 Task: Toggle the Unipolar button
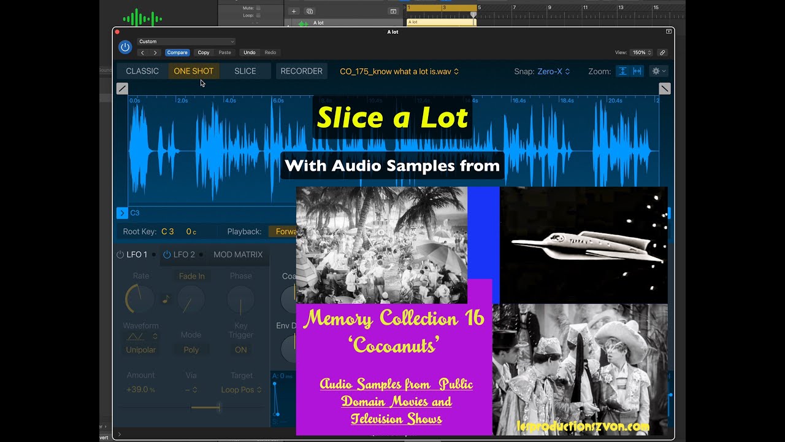[141, 350]
